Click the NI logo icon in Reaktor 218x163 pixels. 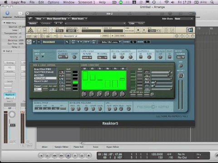coord(189,30)
